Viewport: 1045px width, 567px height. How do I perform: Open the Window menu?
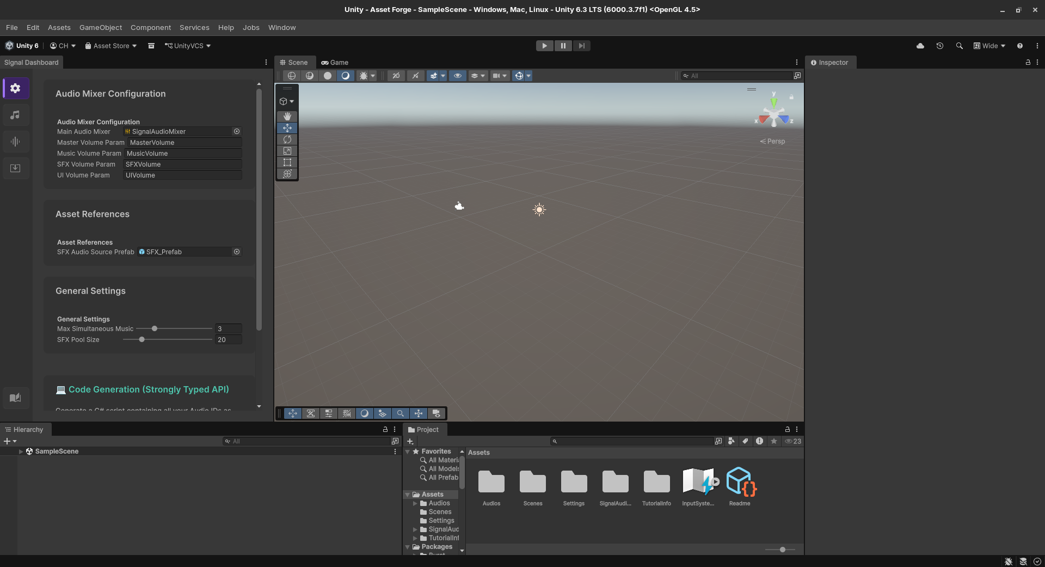click(x=282, y=27)
